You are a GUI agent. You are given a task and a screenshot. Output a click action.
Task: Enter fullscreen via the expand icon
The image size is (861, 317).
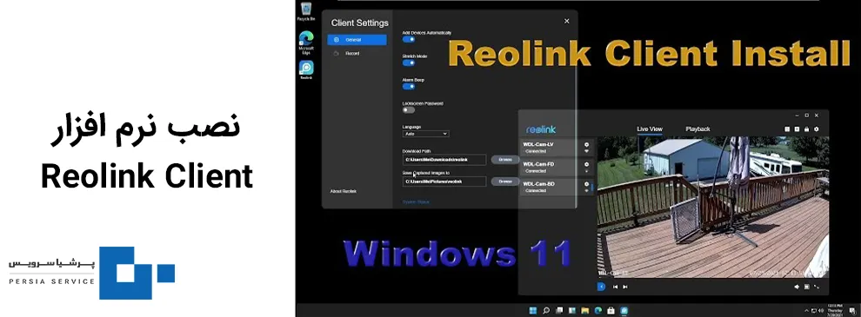(x=817, y=287)
